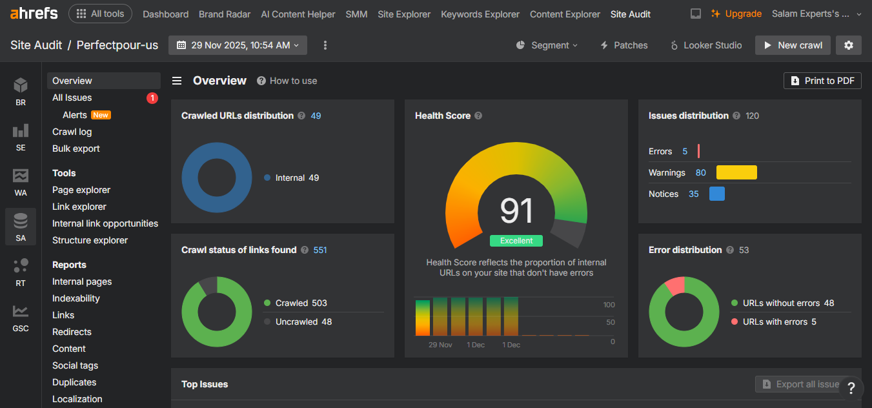The width and height of the screenshot is (872, 408).
Task: Open Internal pages report
Action: 82,281
